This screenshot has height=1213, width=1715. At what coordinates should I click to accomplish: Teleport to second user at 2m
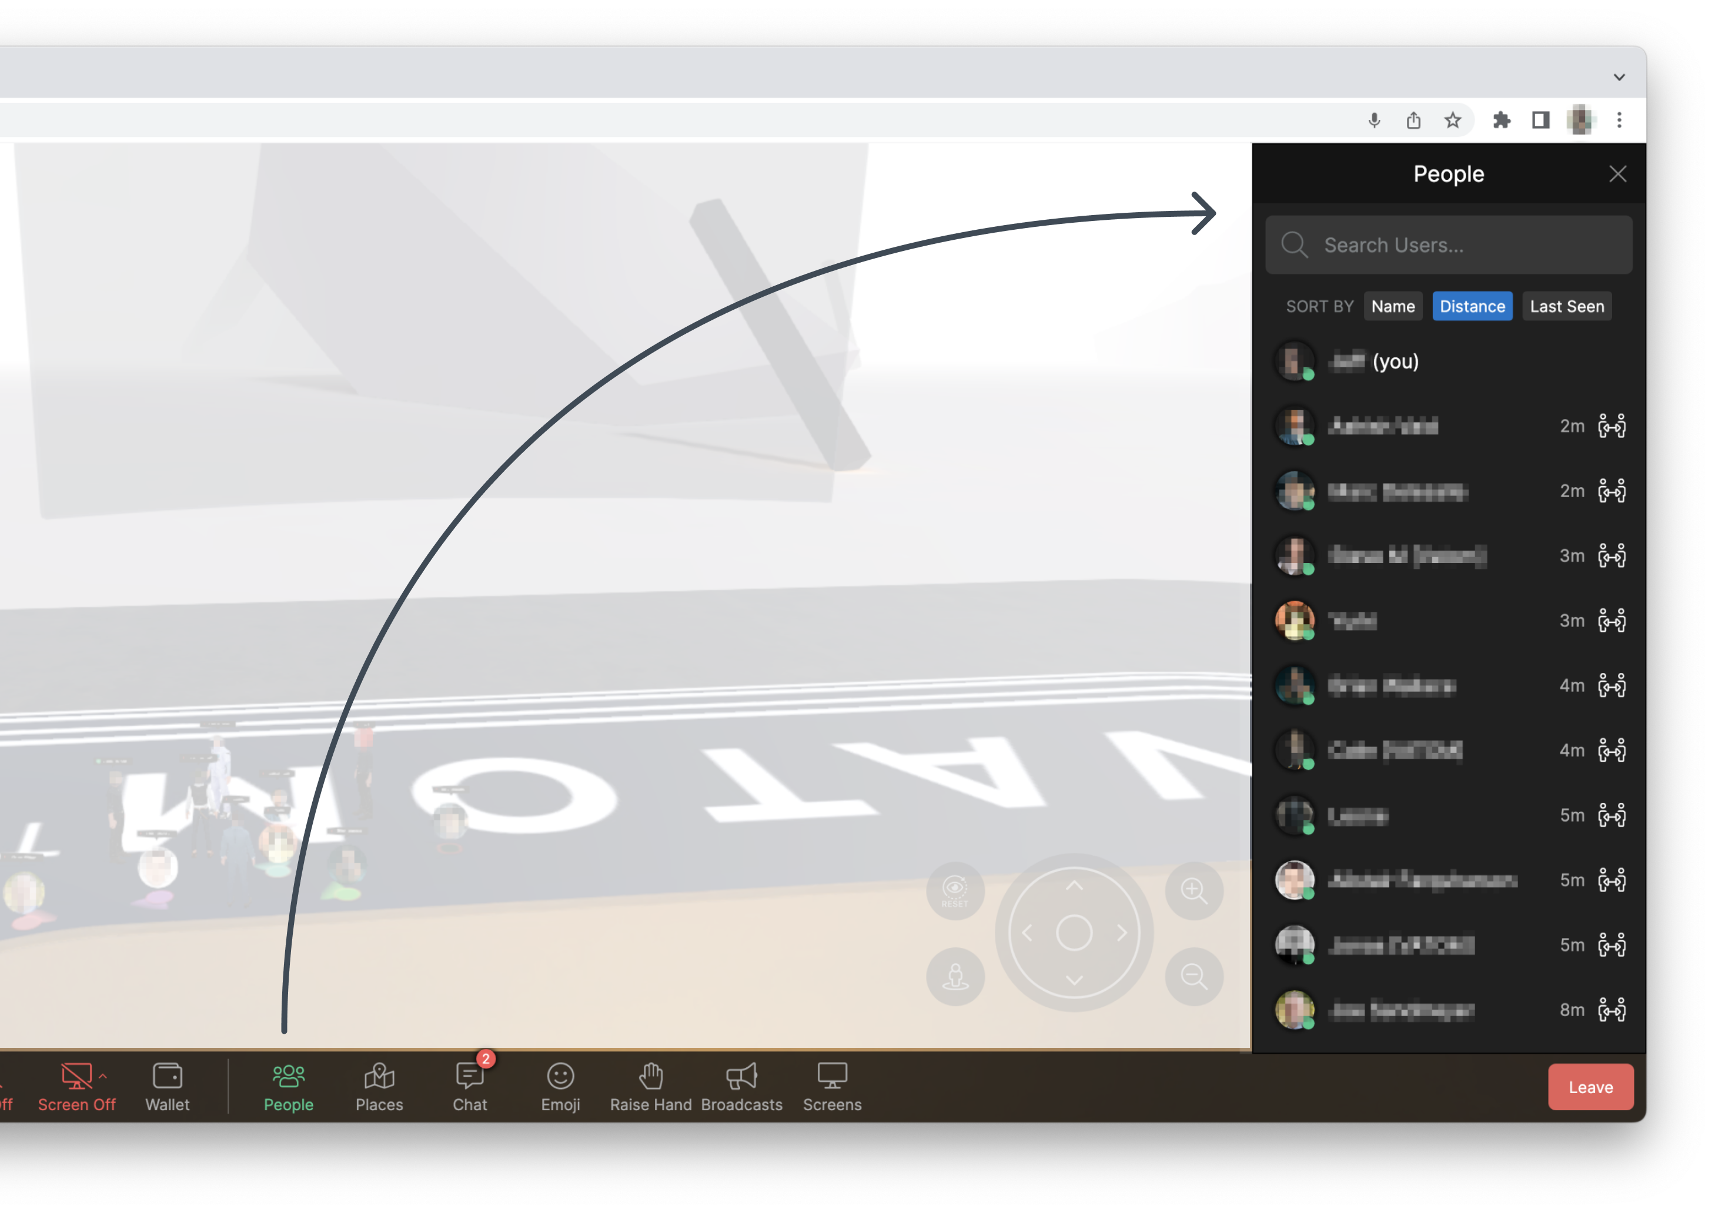click(x=1611, y=491)
